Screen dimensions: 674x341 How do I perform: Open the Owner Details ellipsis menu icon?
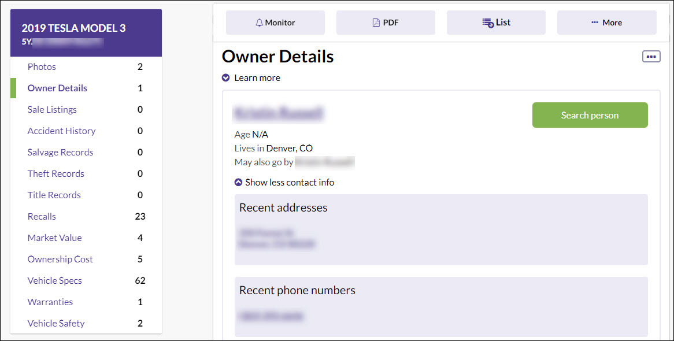pos(651,56)
